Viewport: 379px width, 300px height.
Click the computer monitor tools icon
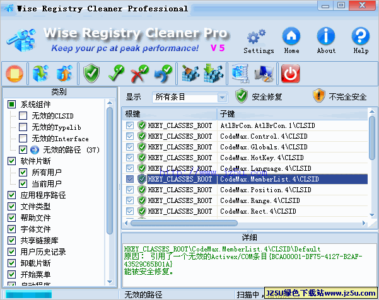[x=264, y=74]
